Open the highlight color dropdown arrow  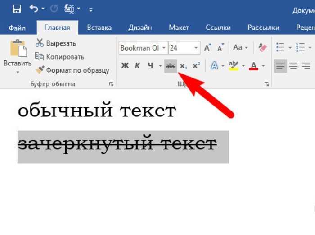tap(243, 66)
